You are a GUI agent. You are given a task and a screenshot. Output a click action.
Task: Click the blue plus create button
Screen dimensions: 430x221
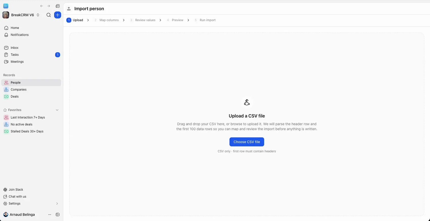pyautogui.click(x=58, y=15)
